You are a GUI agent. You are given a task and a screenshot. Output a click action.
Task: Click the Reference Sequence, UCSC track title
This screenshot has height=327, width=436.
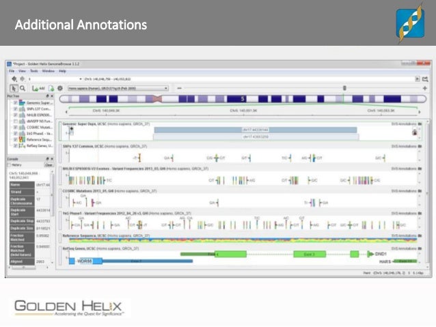pyautogui.click(x=106, y=236)
